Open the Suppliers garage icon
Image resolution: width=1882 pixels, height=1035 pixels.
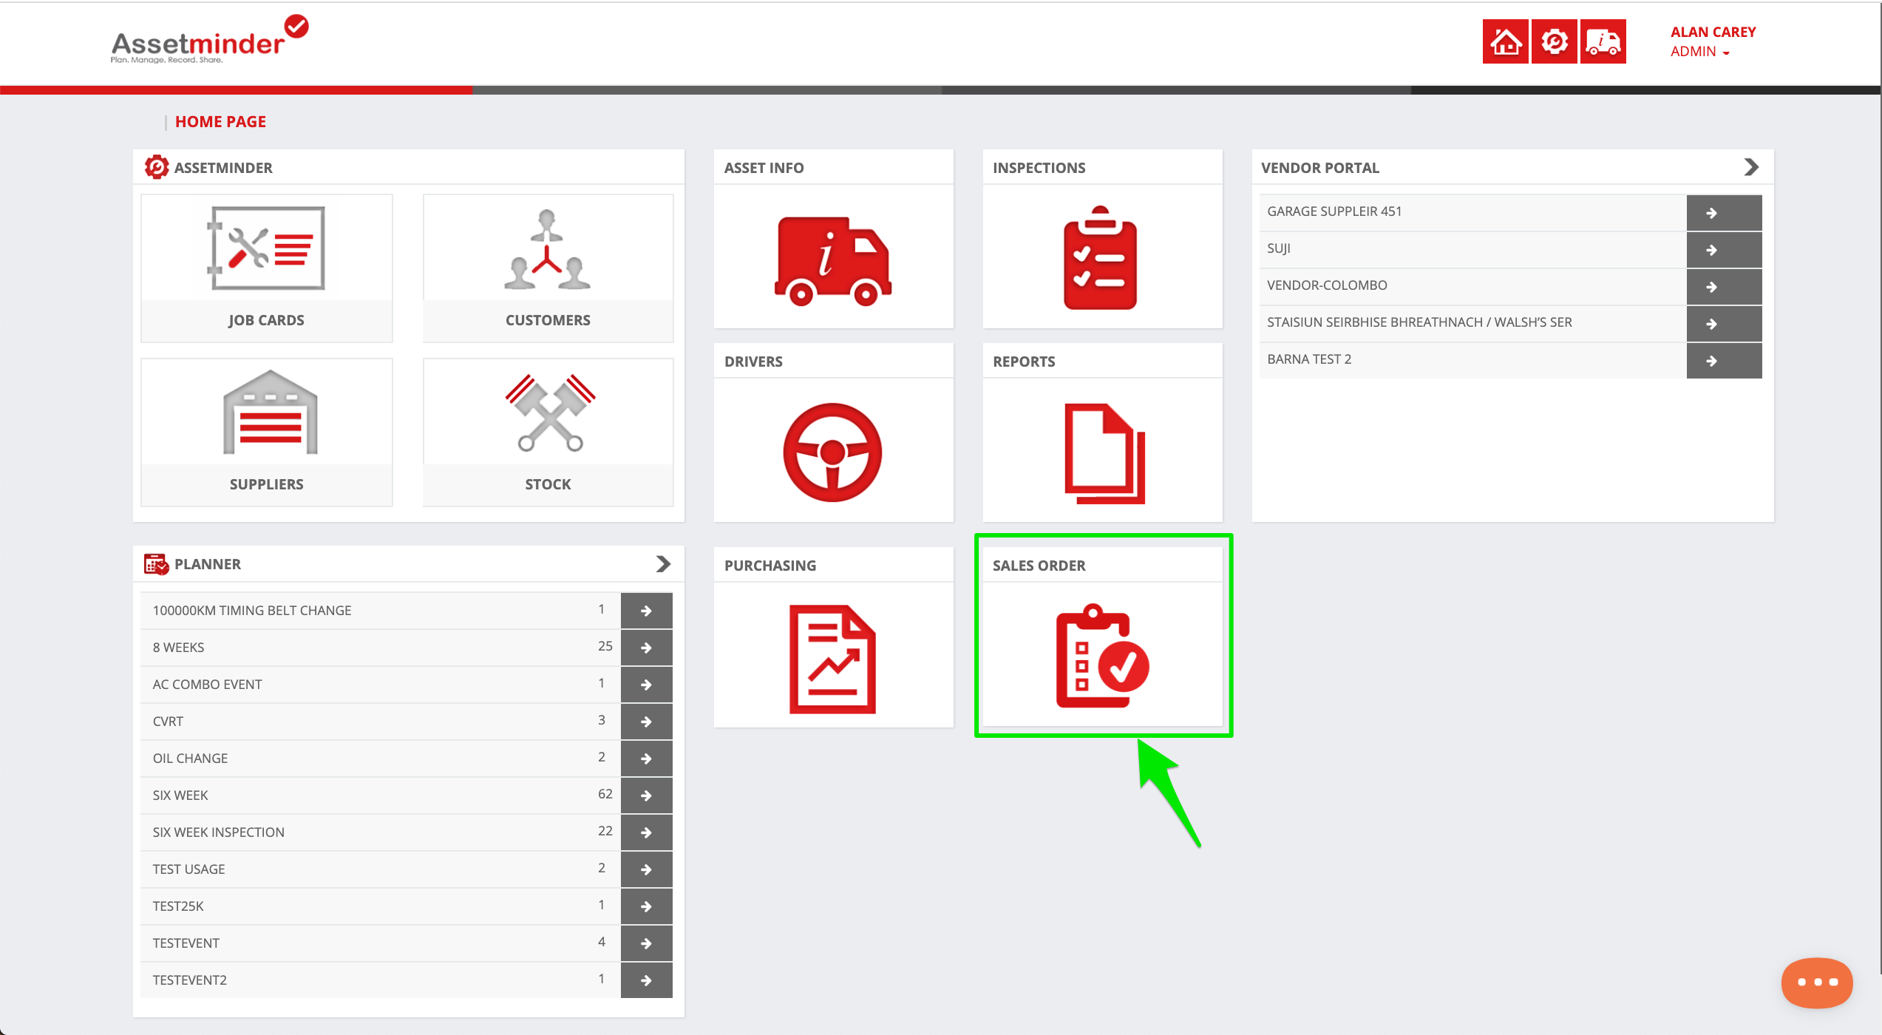click(x=270, y=412)
